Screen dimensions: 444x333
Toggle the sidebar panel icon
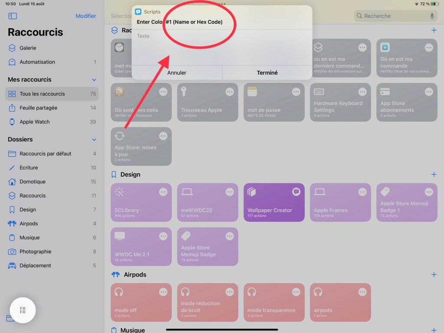tap(13, 16)
